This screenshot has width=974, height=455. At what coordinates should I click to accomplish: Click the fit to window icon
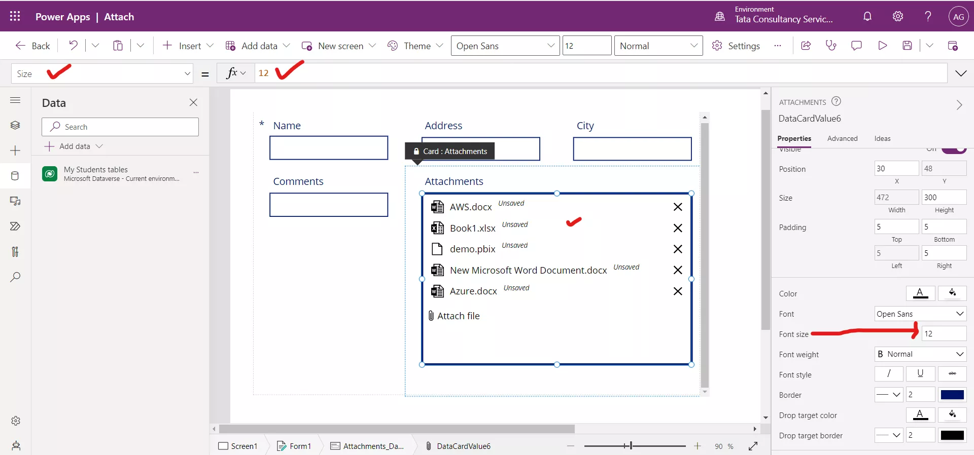[x=753, y=446]
